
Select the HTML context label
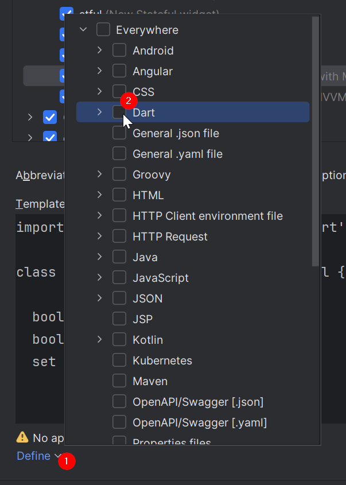click(x=148, y=195)
